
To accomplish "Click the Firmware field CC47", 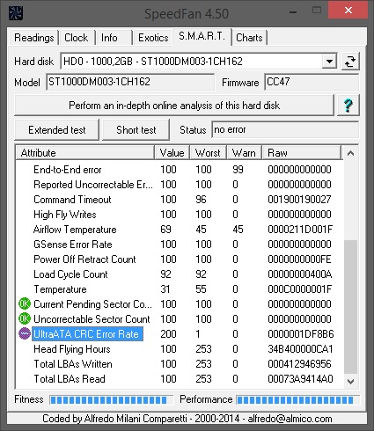I will (x=312, y=82).
